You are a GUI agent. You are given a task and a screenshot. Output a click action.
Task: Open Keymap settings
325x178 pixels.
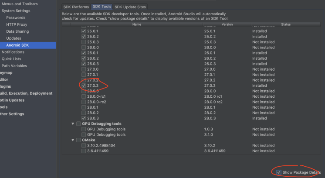pos(6,72)
